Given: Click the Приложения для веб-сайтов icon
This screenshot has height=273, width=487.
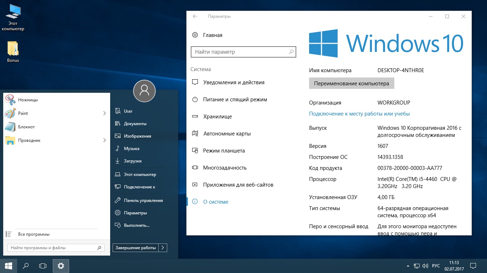Looking at the screenshot, I should pyautogui.click(x=195, y=185).
